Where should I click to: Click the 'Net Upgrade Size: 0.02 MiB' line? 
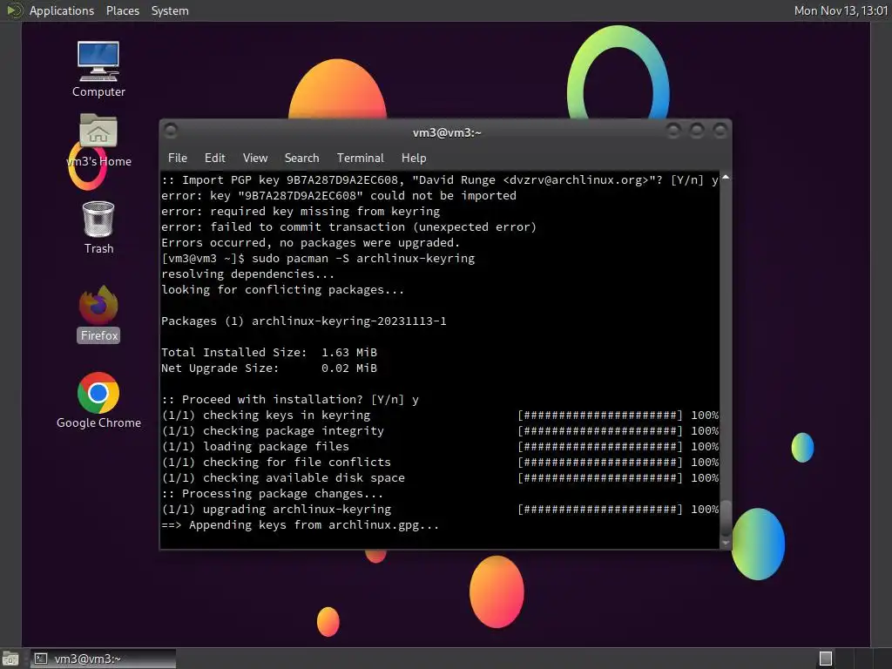269,368
